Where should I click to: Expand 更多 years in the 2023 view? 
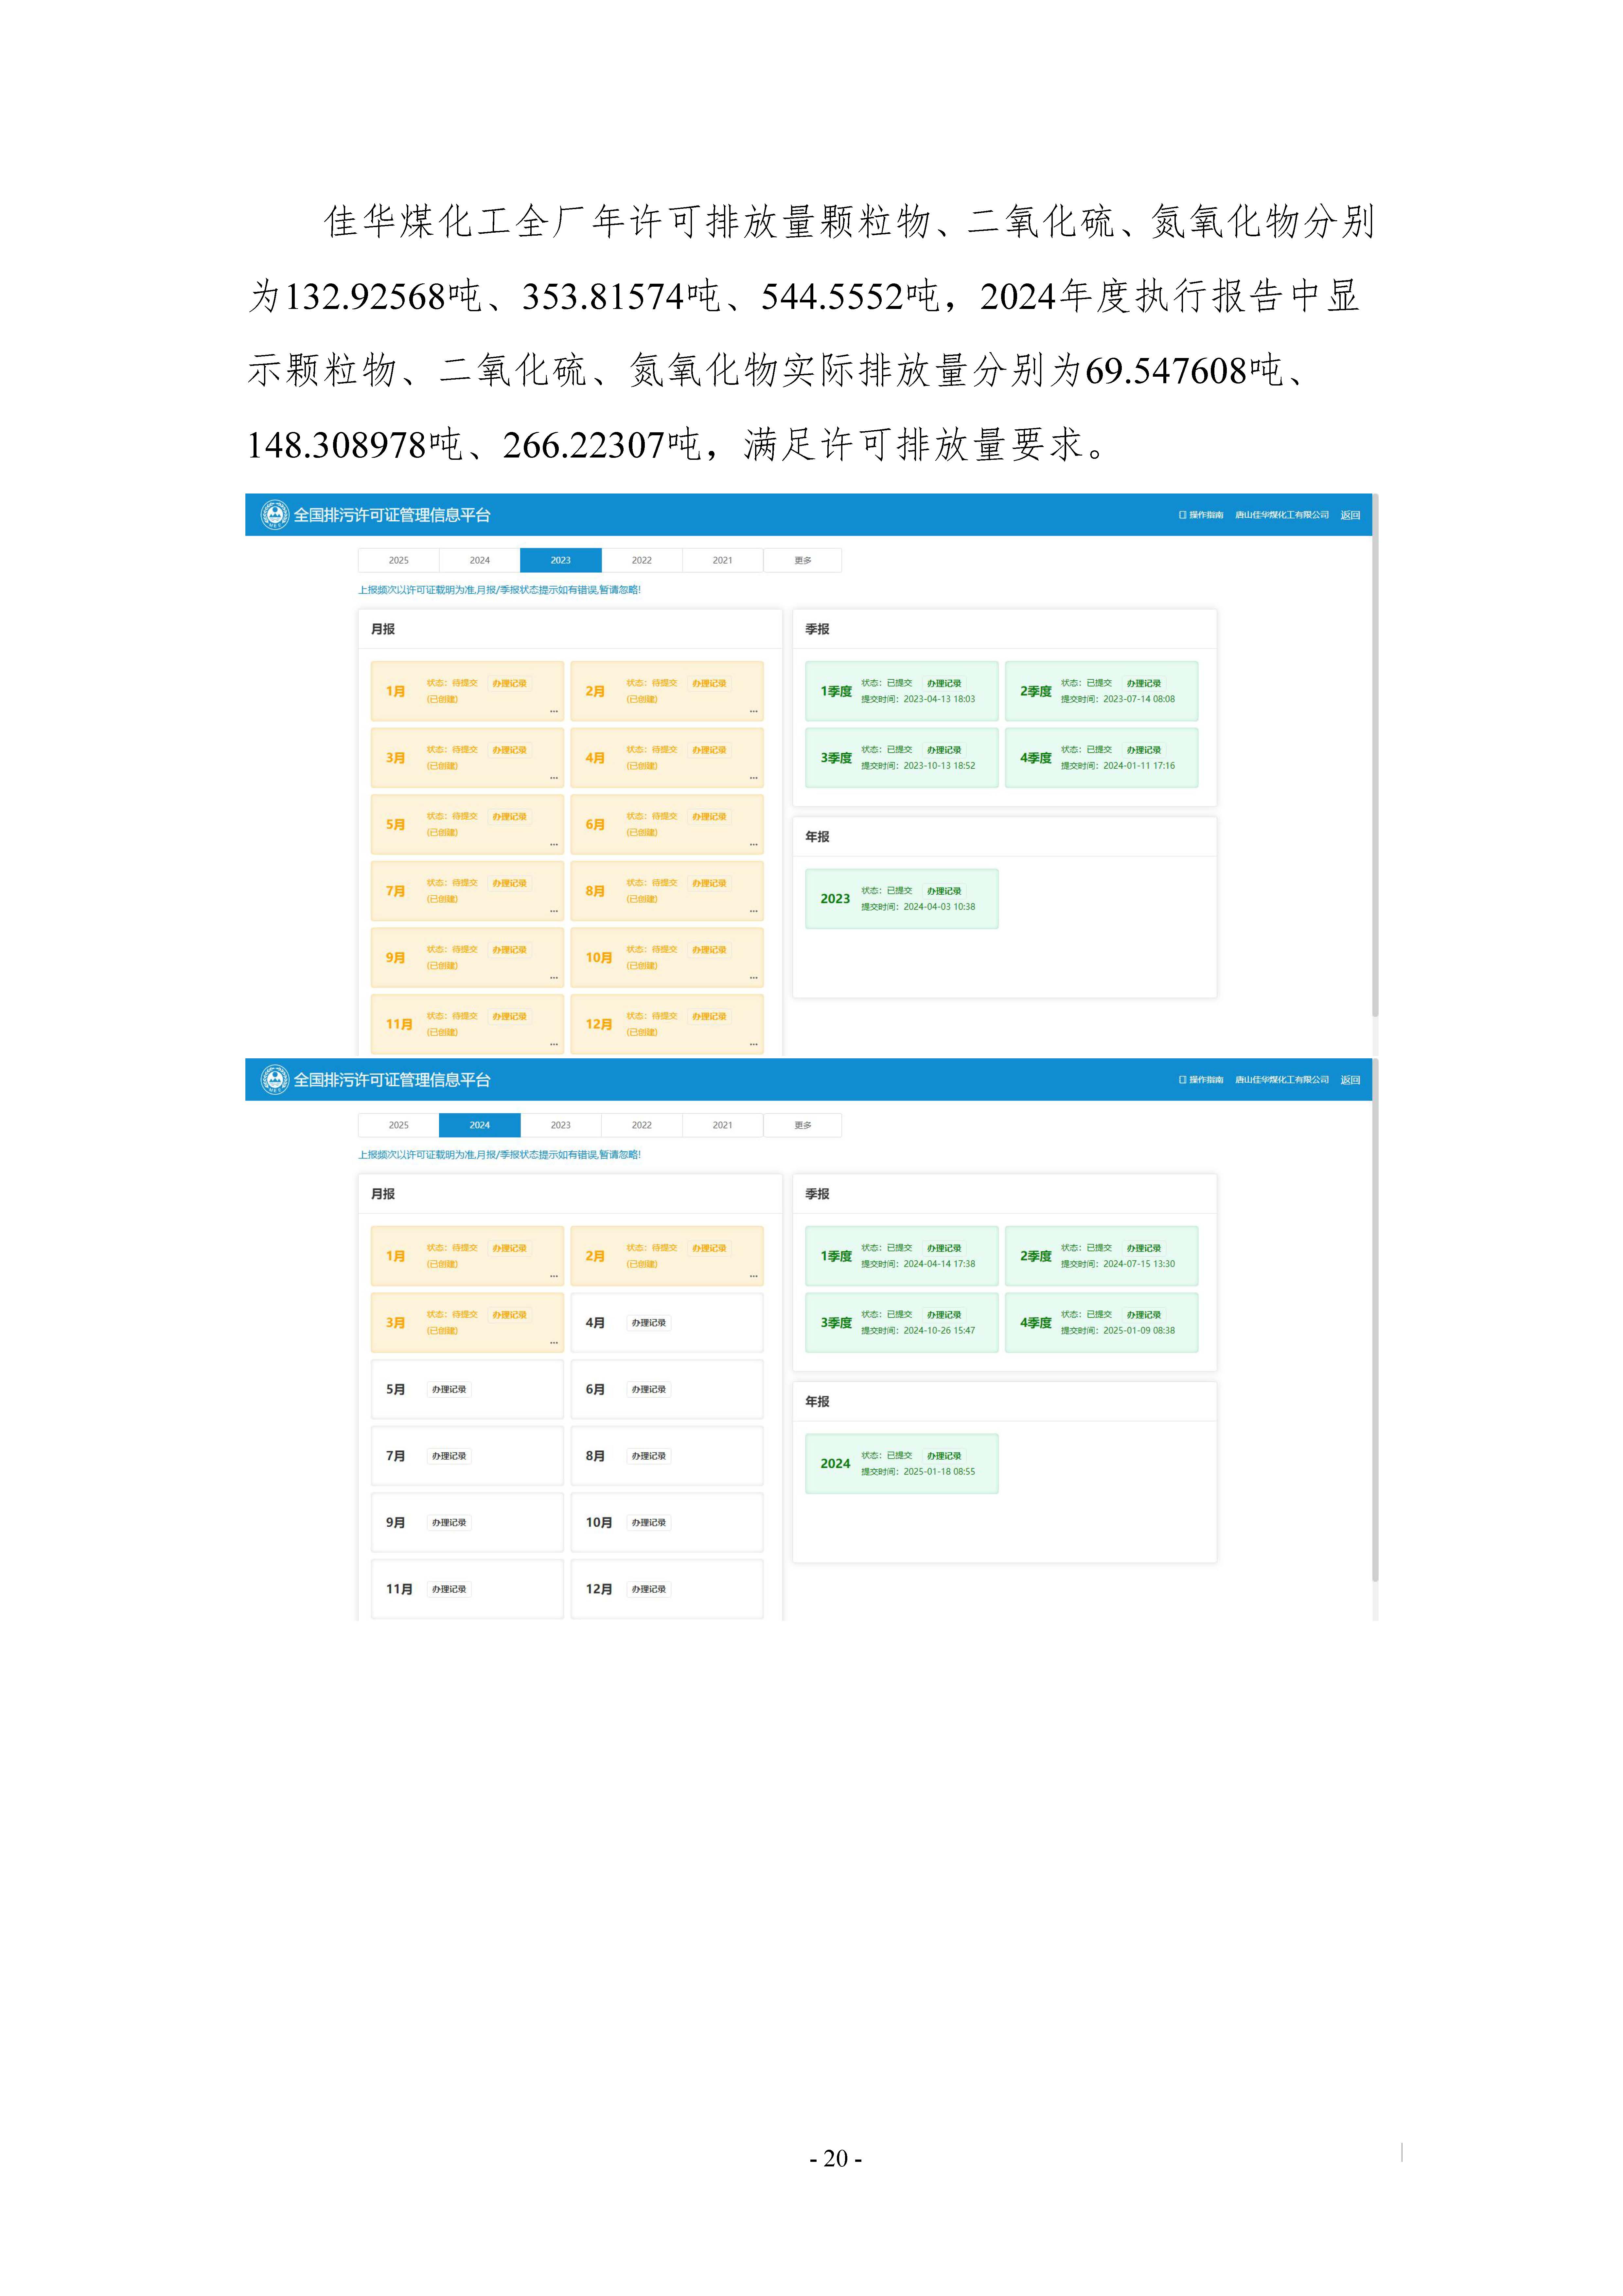coord(803,560)
